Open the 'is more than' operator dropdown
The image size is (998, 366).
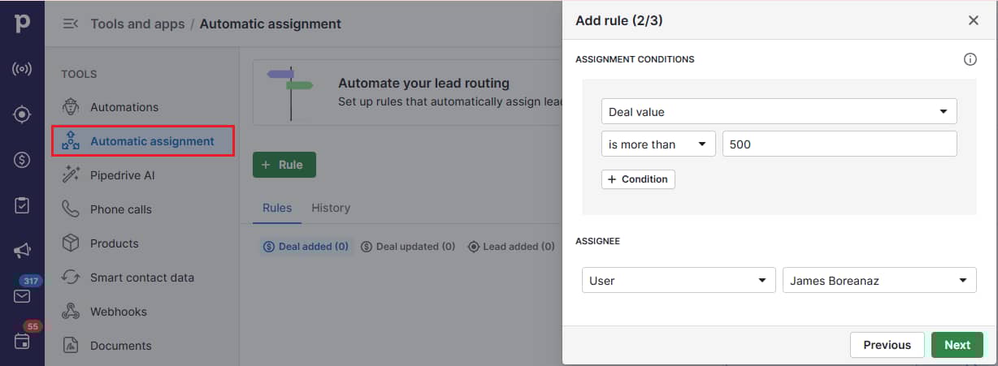[x=658, y=144]
